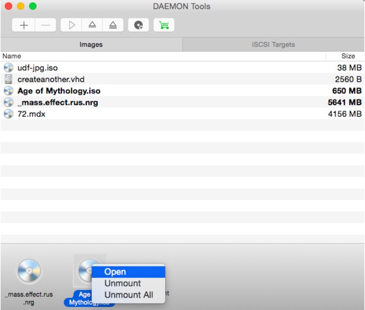Click disc icon beside _mass.effect.rus.nrg in list
Viewport: 365px width, 310px height.
tap(9, 102)
